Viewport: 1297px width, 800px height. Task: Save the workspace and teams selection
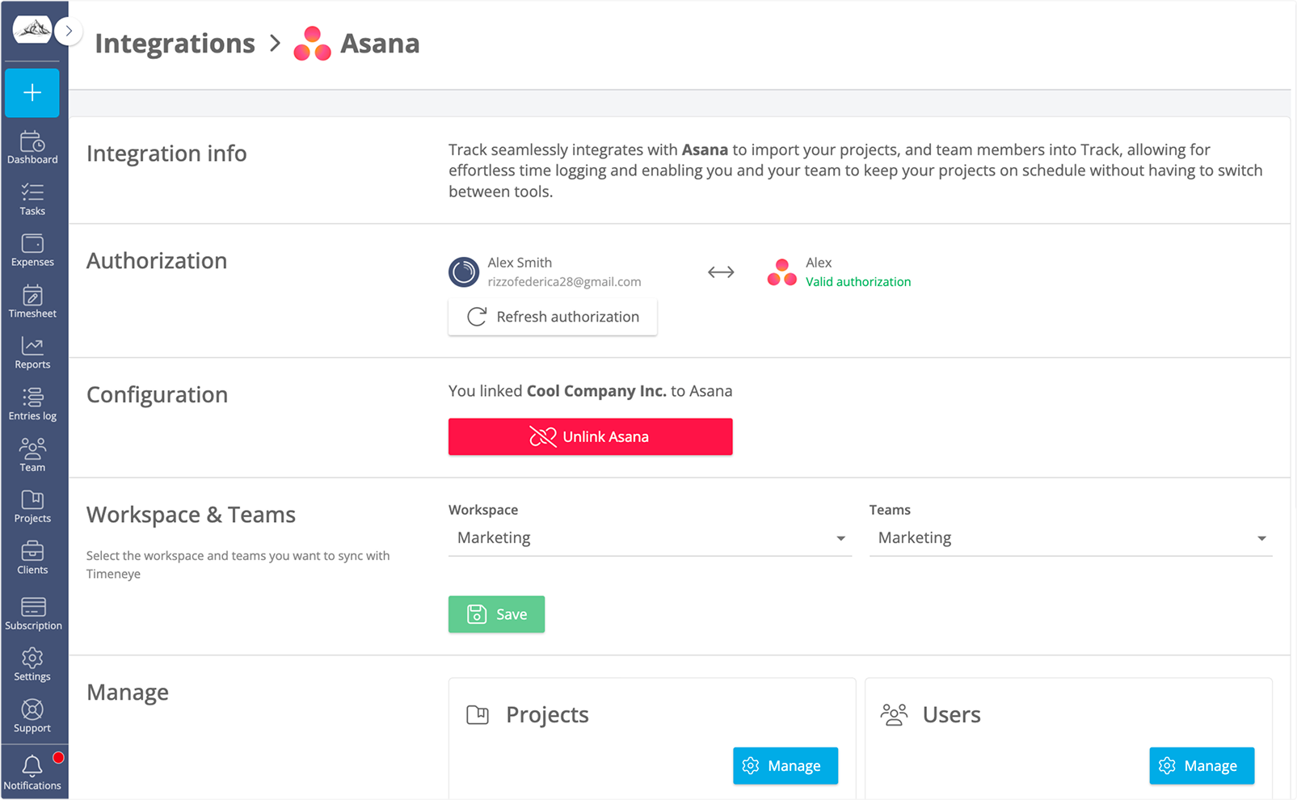[x=496, y=614]
